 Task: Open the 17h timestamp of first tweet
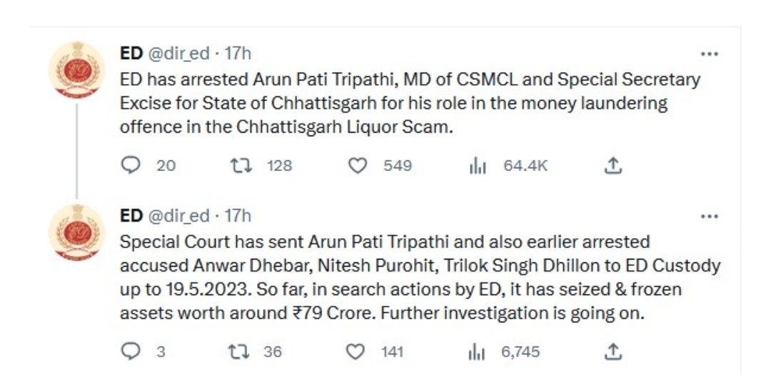(238, 53)
